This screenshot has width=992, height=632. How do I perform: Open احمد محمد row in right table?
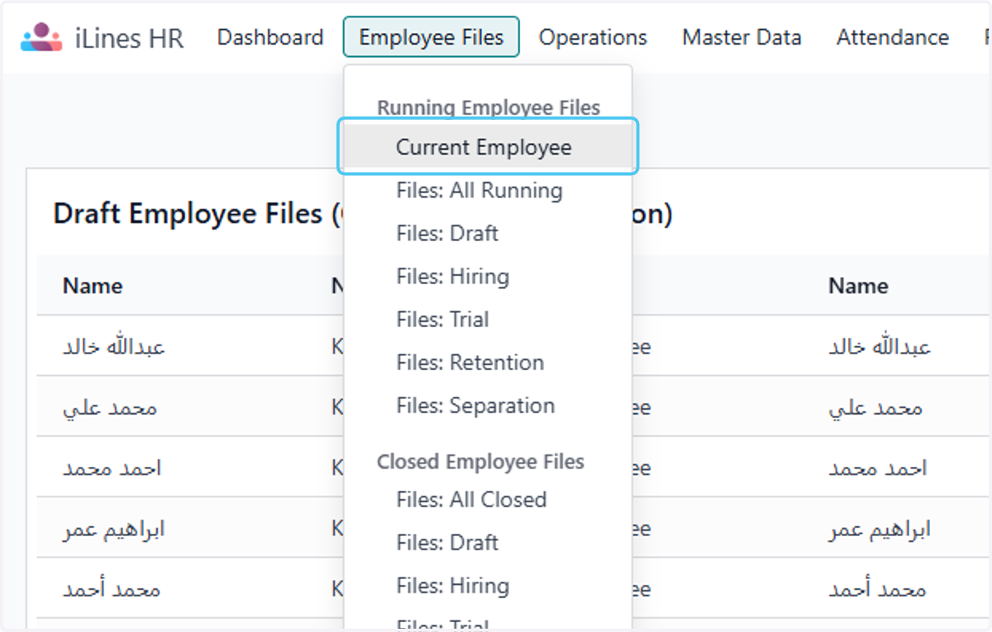tap(878, 468)
